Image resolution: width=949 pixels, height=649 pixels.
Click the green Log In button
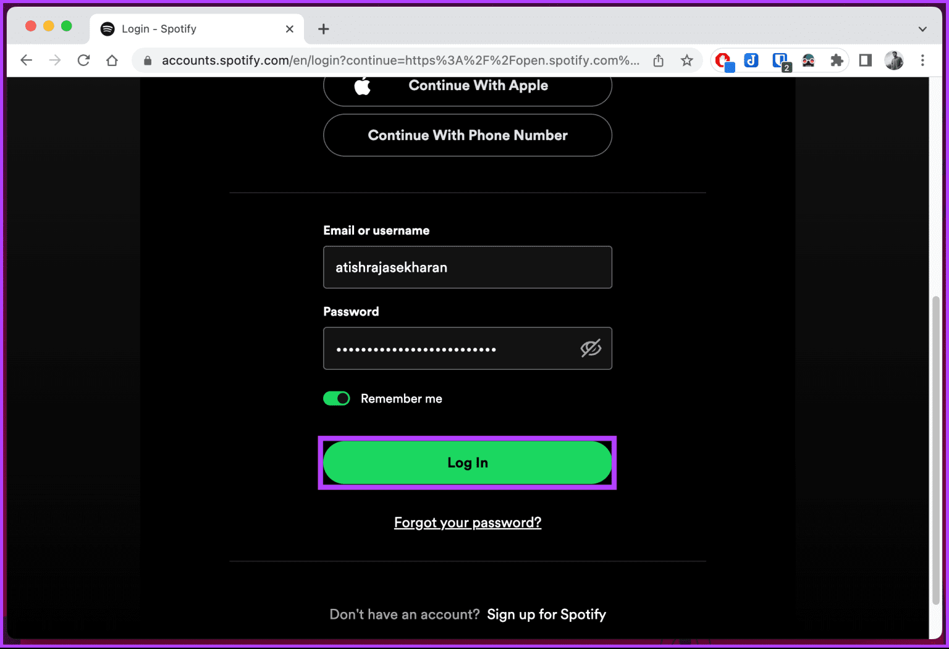(468, 463)
